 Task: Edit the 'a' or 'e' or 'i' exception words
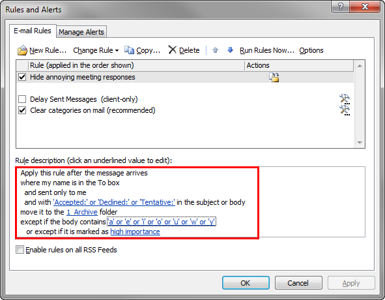162,222
